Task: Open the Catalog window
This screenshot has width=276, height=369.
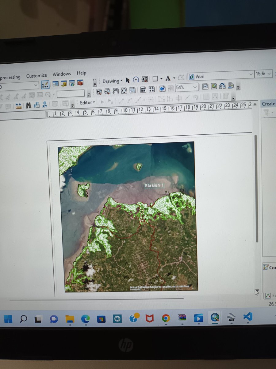Action: (64, 83)
